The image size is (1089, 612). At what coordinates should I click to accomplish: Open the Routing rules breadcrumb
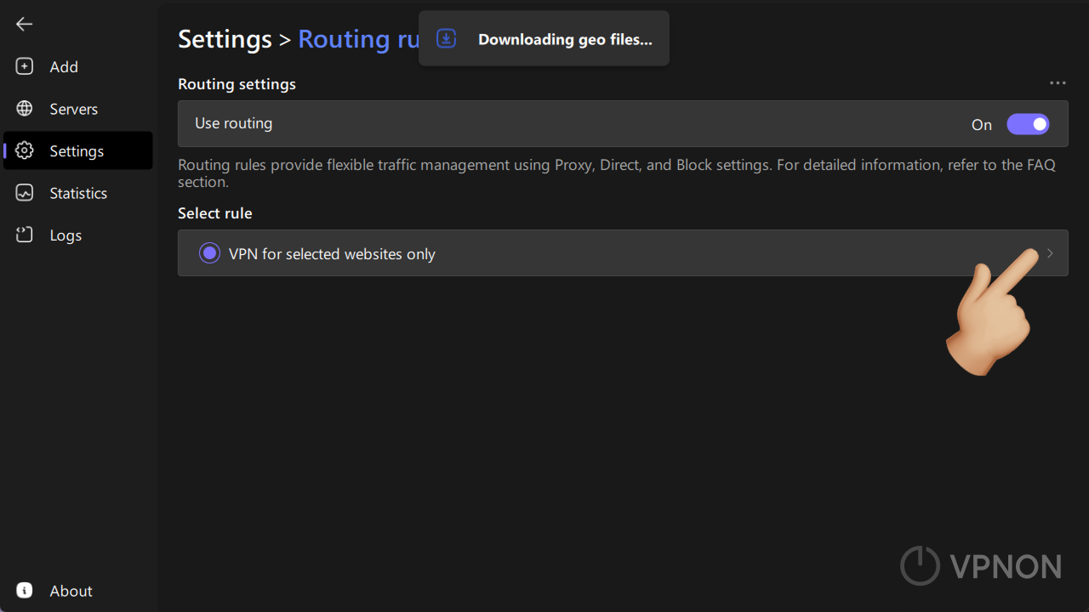(359, 39)
